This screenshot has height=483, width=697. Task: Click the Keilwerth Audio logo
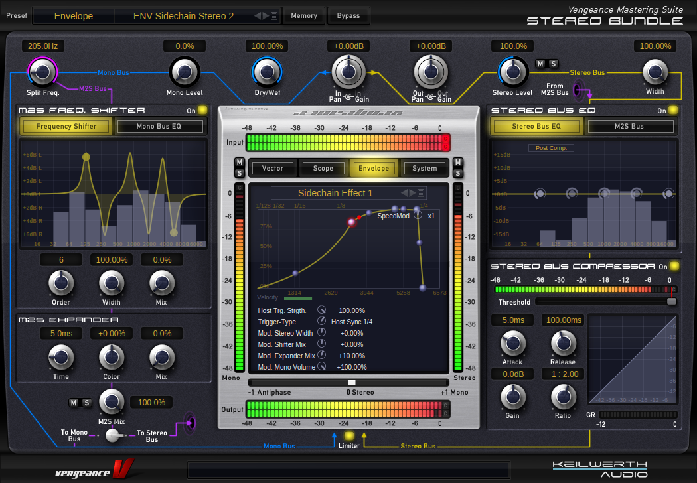[599, 469]
